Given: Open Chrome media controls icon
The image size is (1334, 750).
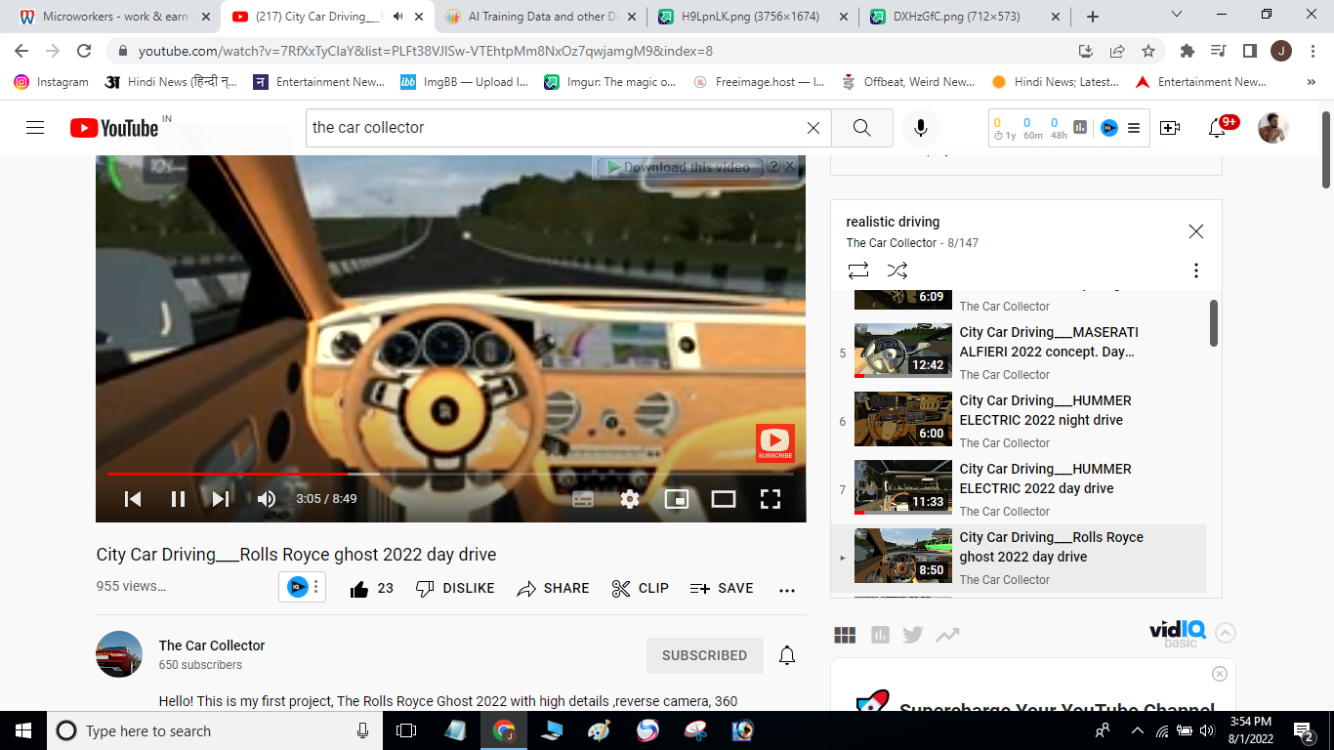Looking at the screenshot, I should 1218,51.
